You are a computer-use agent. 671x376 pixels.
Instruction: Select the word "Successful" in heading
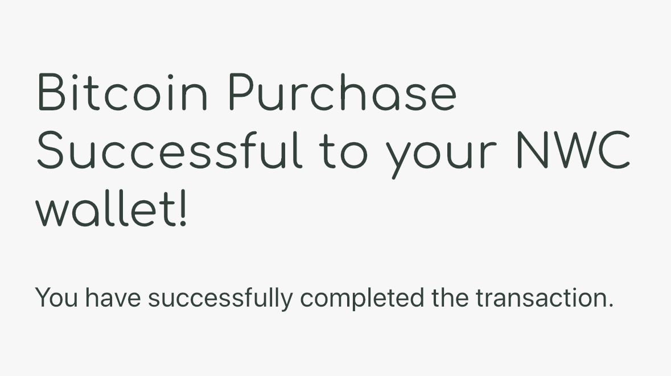click(170, 150)
